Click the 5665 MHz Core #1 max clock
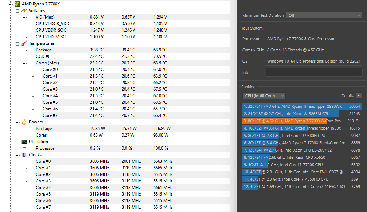 [x=163, y=168]
